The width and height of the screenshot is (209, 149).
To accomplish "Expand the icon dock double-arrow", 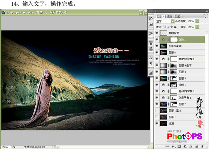I will coord(152,11).
